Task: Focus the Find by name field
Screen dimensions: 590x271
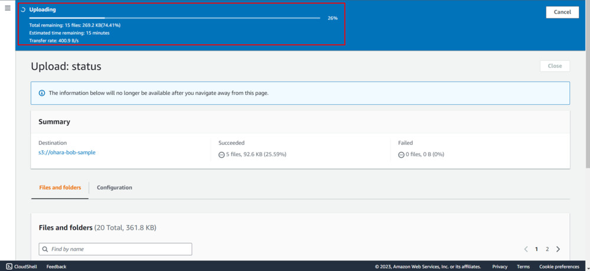Action: [x=118, y=249]
